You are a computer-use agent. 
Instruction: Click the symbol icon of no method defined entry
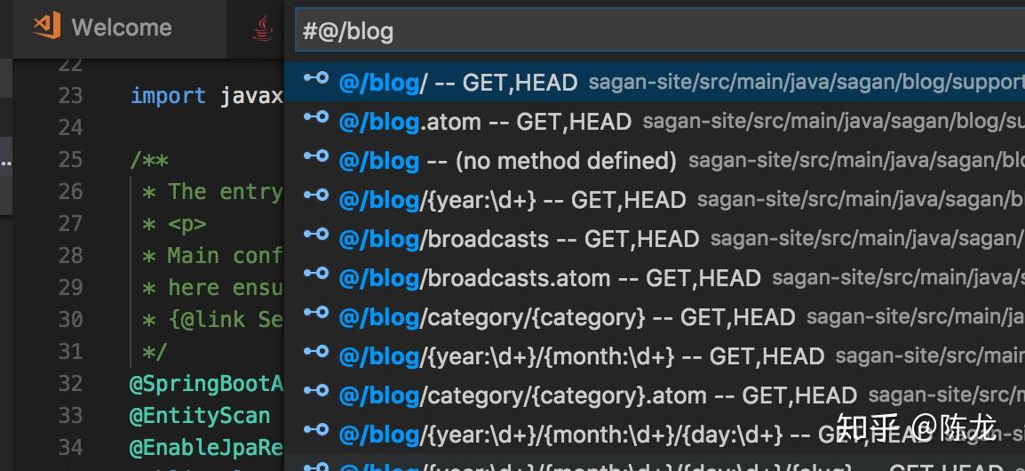[x=316, y=156]
